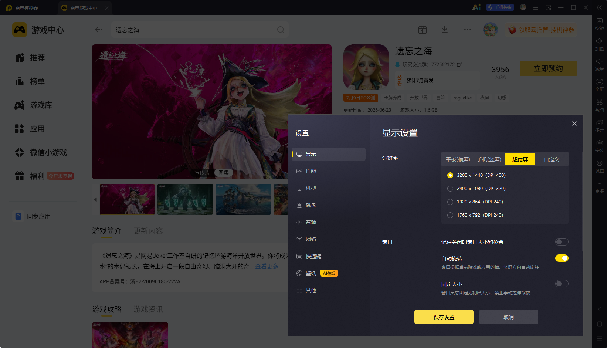Open the 磁盘 settings section

[x=328, y=205]
